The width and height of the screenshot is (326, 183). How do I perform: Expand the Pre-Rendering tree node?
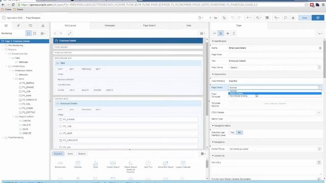pyautogui.click(x=3, y=45)
